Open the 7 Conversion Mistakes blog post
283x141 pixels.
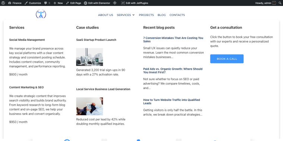tap(173, 40)
